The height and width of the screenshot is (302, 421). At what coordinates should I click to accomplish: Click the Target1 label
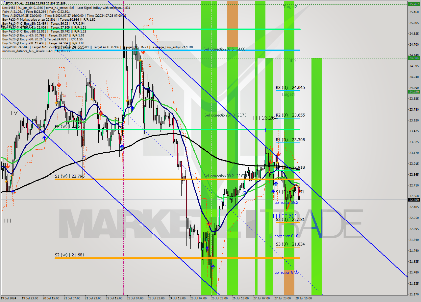click(x=288, y=95)
